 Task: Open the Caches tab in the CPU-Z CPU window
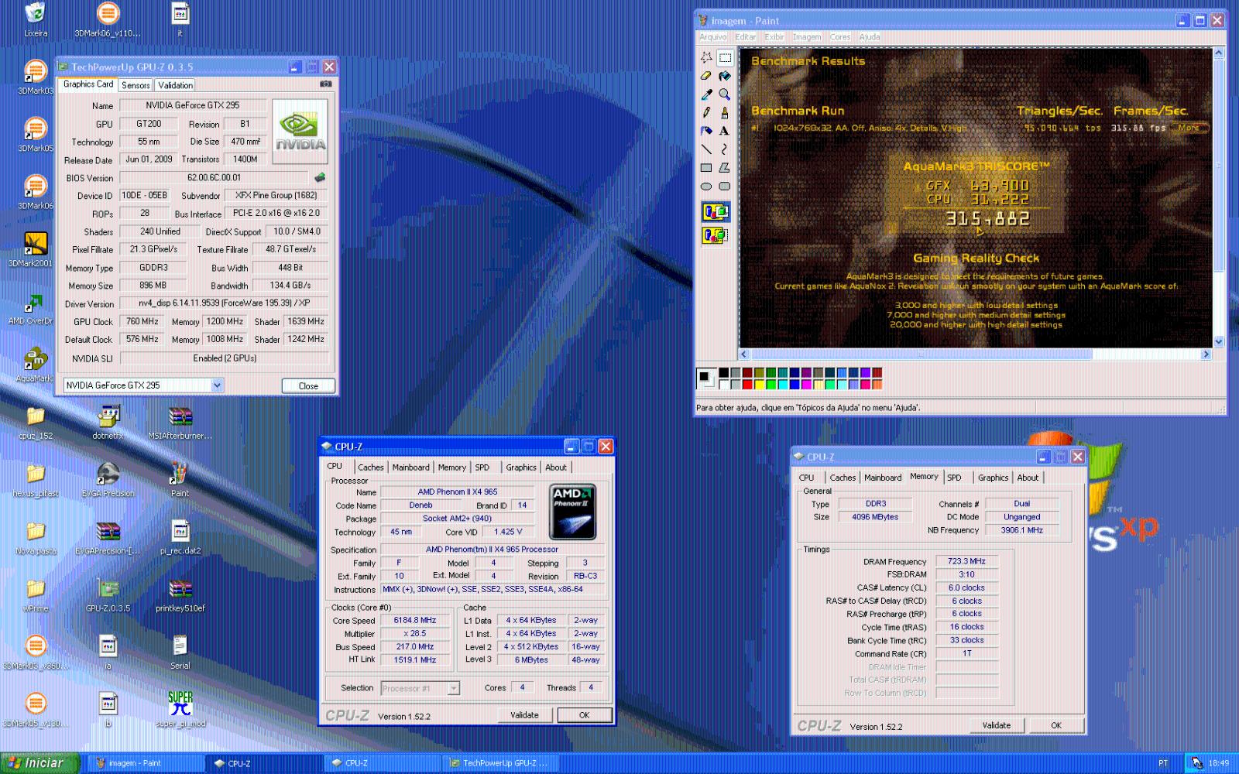370,467
